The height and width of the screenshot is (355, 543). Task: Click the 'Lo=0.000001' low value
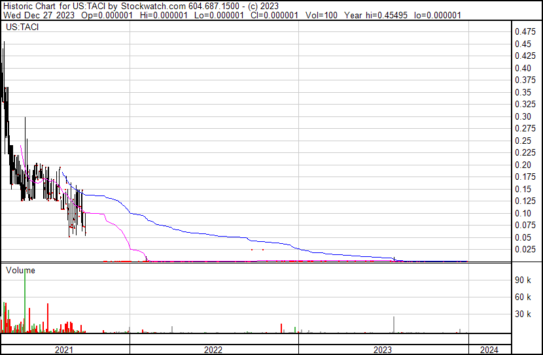[x=219, y=15]
